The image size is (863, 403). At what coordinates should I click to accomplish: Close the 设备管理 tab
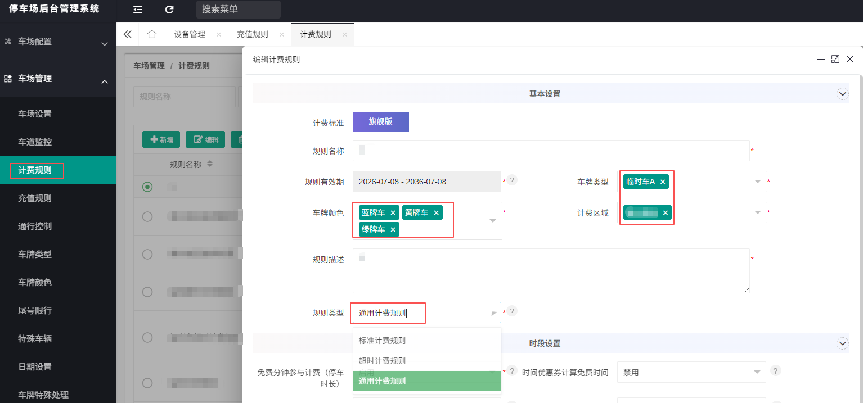coord(218,35)
